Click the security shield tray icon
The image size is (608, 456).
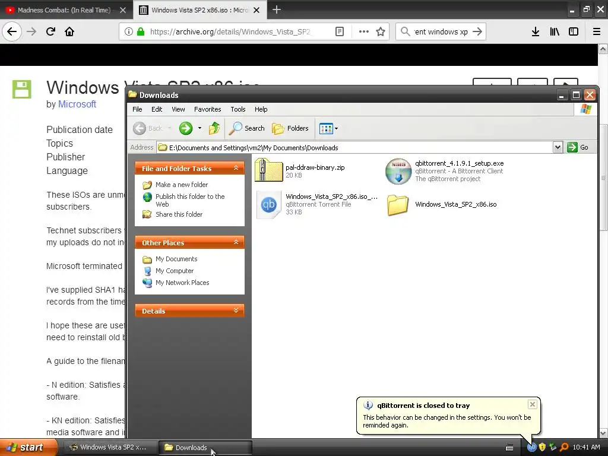(x=543, y=447)
